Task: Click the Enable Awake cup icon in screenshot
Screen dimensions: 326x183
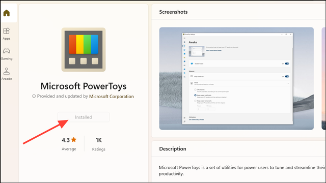Action: [192, 64]
